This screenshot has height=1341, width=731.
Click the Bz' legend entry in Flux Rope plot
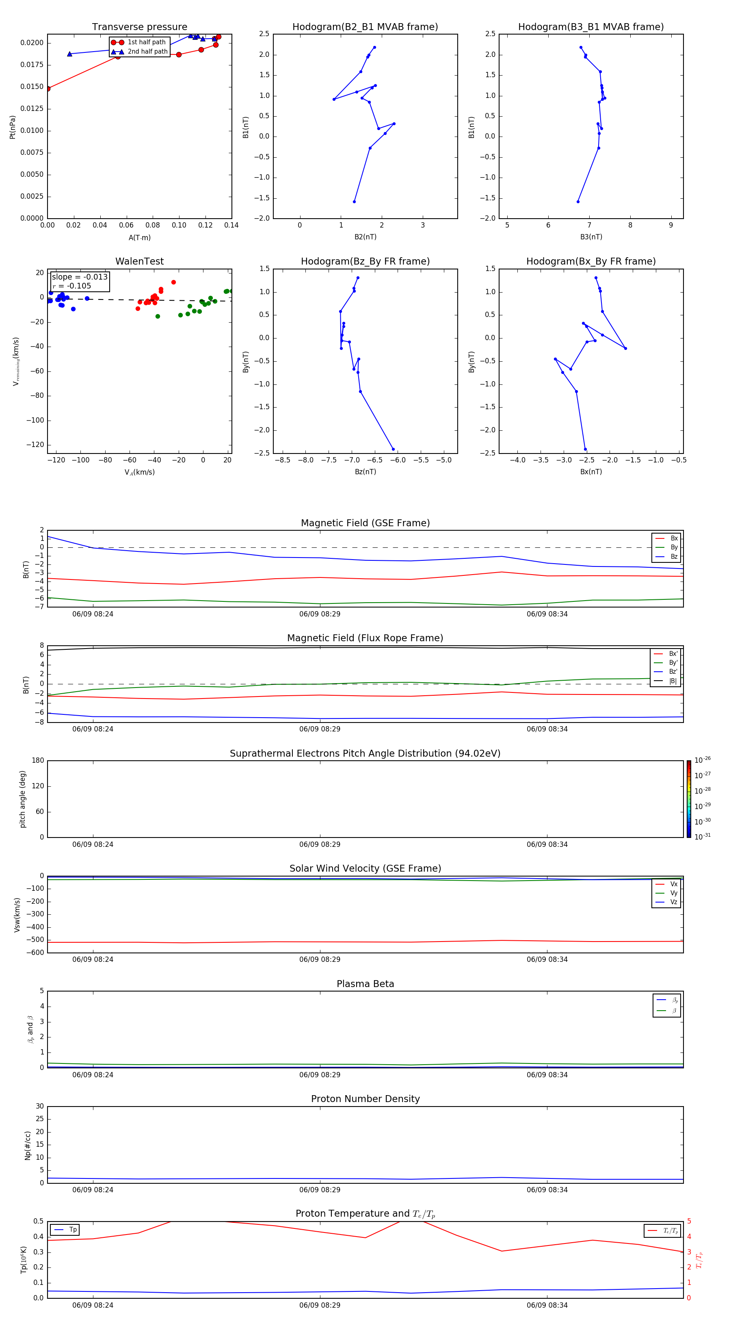tap(666, 672)
